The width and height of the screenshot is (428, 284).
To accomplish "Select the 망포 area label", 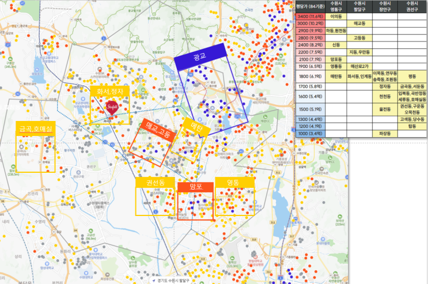I will pyautogui.click(x=195, y=187).
